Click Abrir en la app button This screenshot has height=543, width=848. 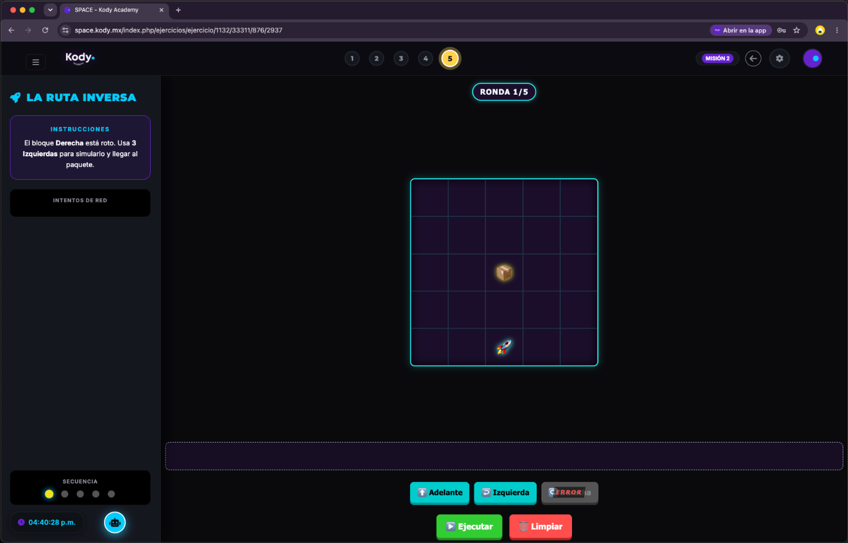click(741, 30)
